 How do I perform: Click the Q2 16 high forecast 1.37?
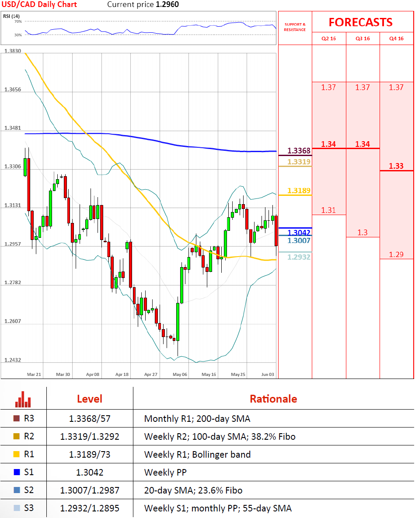328,87
